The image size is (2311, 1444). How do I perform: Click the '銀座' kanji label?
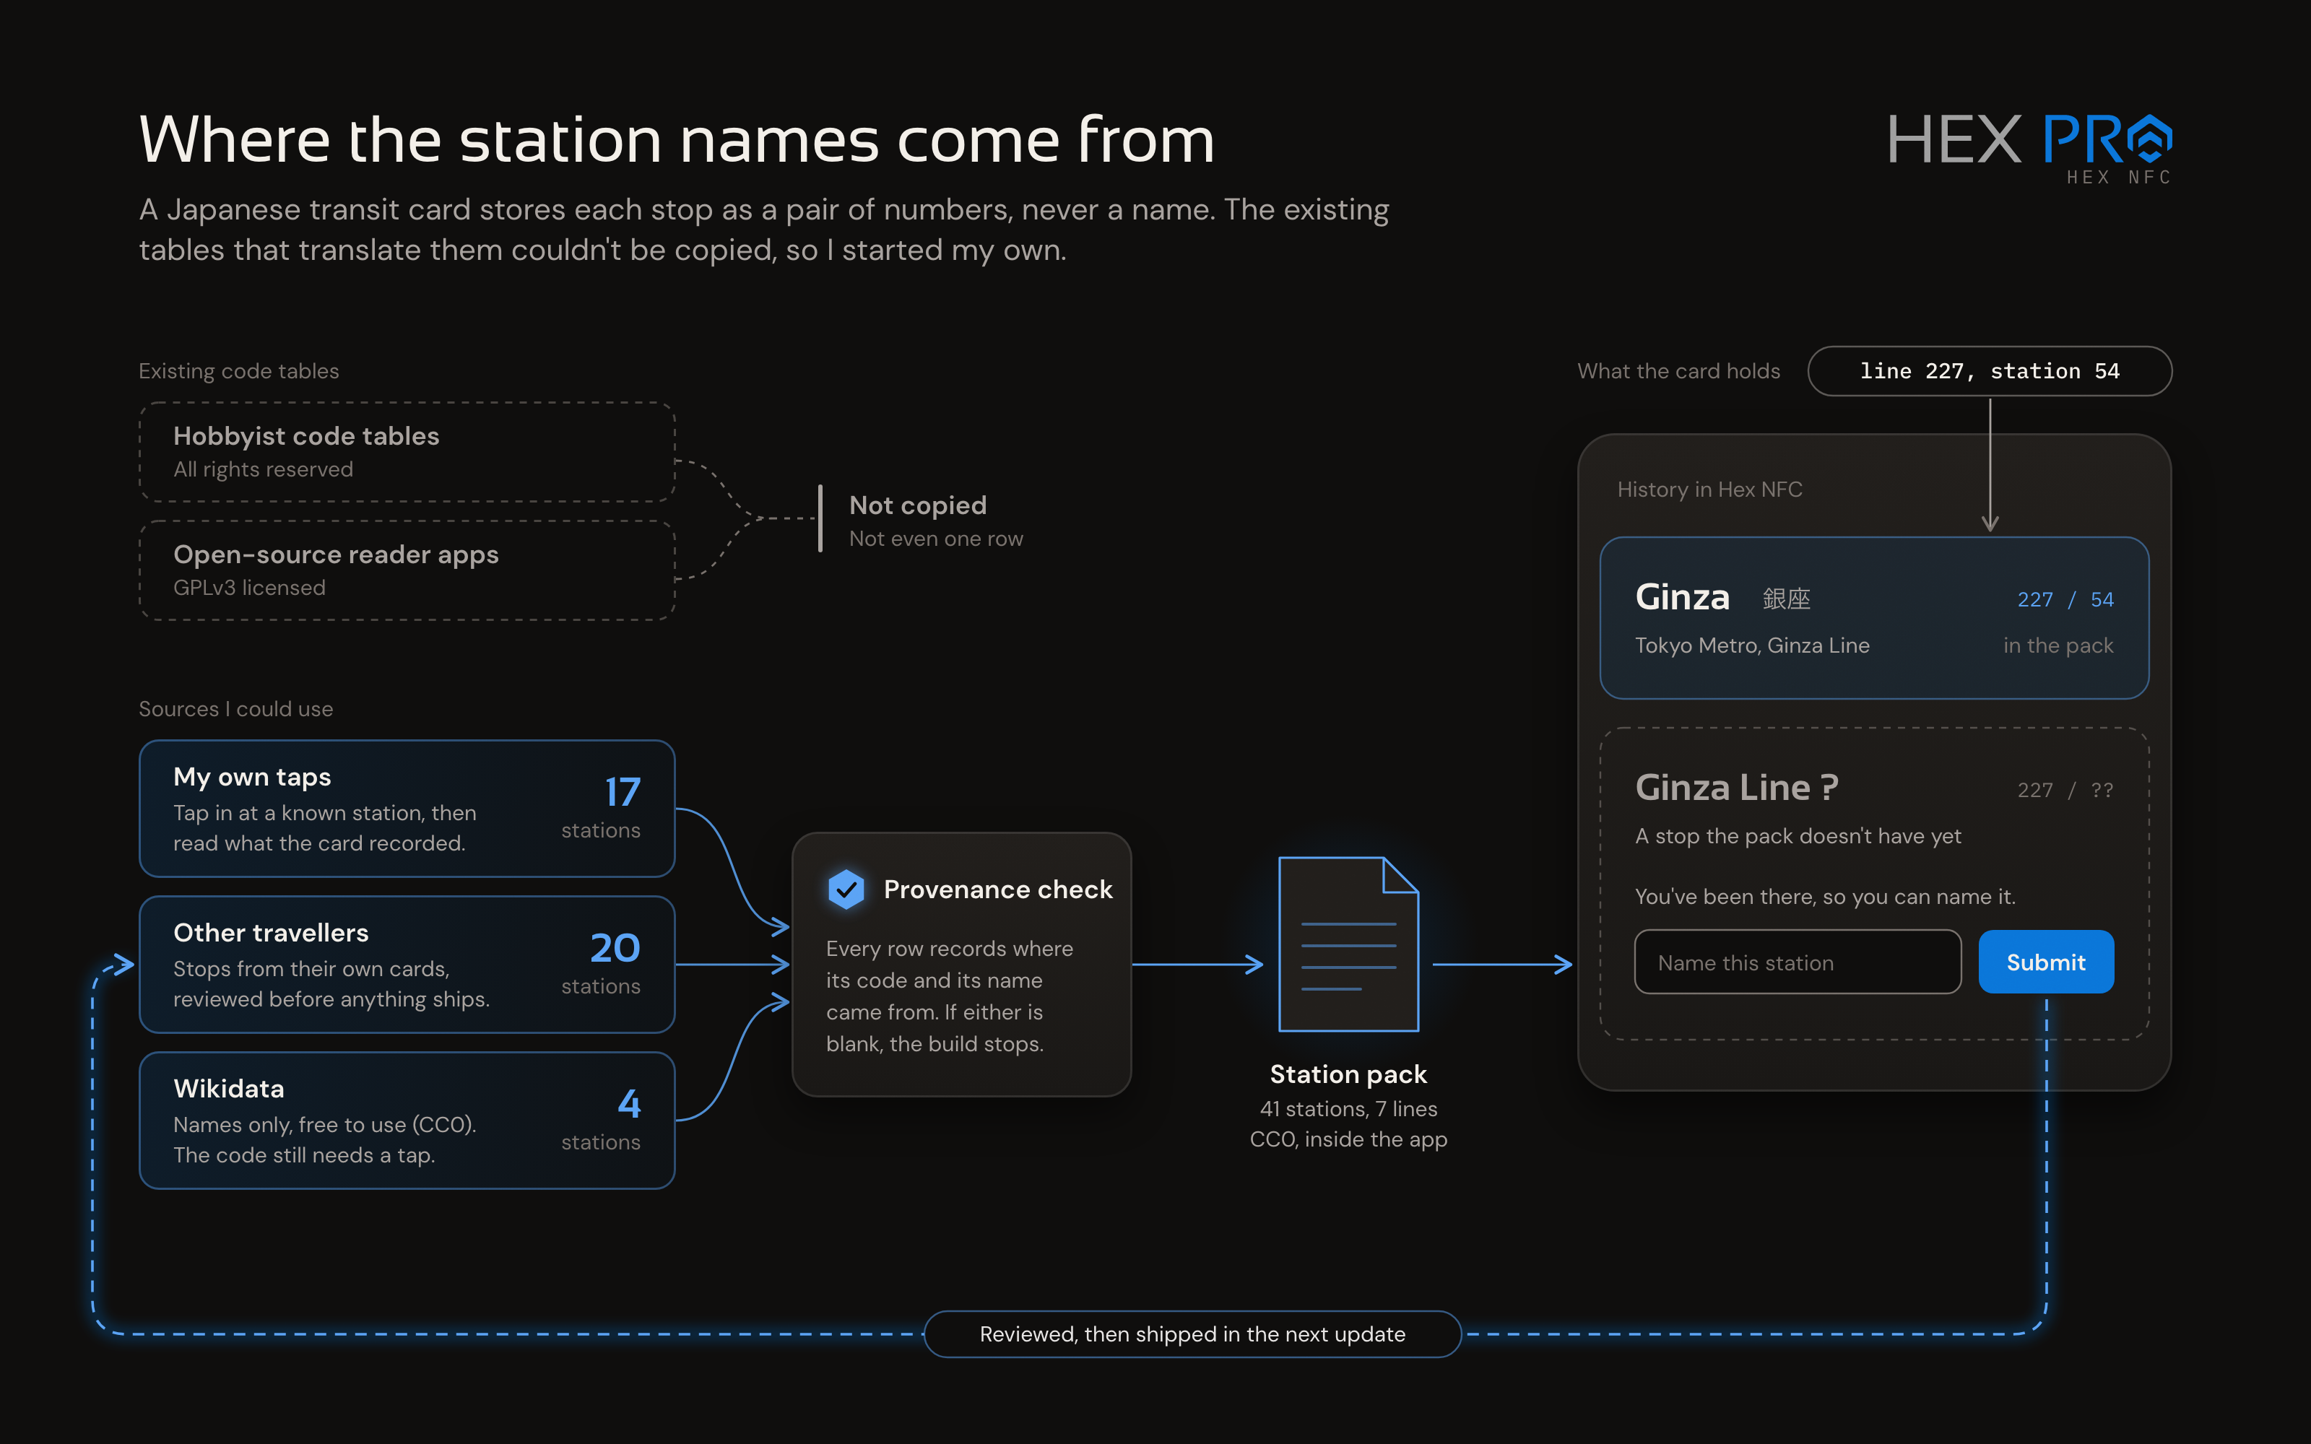[x=1786, y=599]
